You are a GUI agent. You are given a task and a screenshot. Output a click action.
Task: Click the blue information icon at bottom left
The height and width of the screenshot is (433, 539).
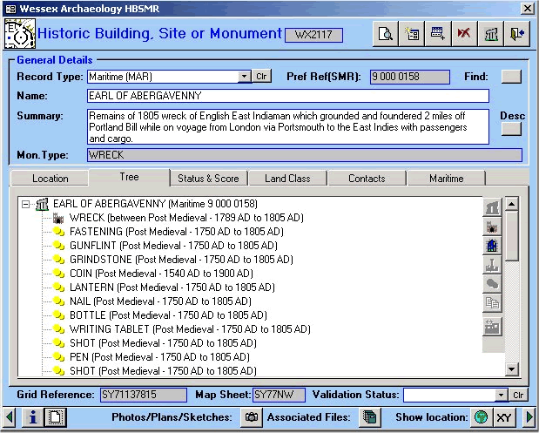click(33, 417)
